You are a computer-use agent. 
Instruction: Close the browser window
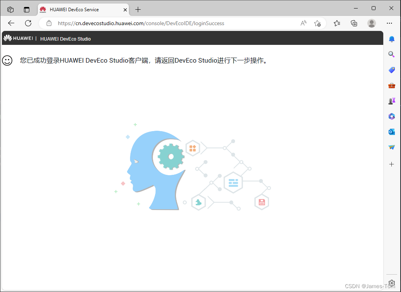[x=391, y=8]
